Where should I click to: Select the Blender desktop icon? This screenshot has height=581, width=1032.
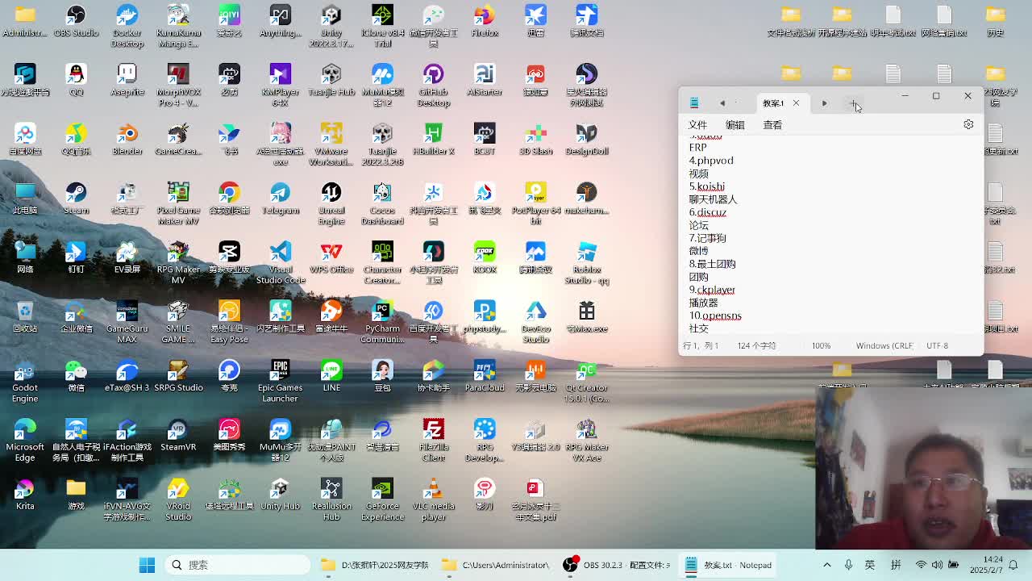tap(127, 140)
